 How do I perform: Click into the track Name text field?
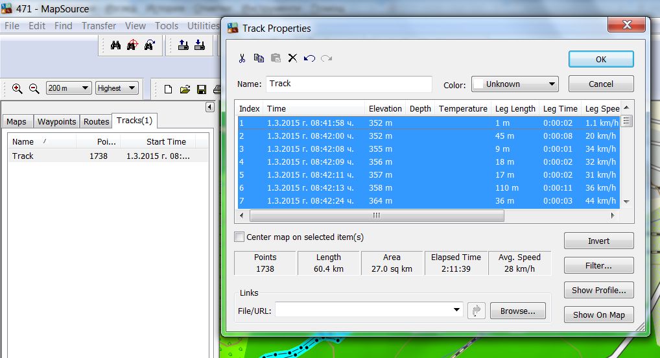(x=349, y=84)
